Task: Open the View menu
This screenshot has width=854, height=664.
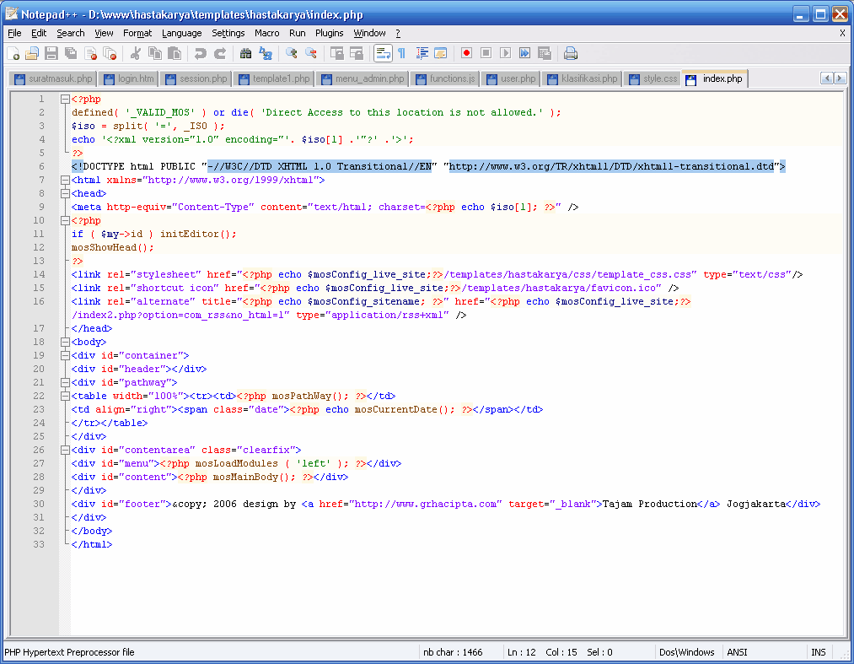Action: point(104,33)
